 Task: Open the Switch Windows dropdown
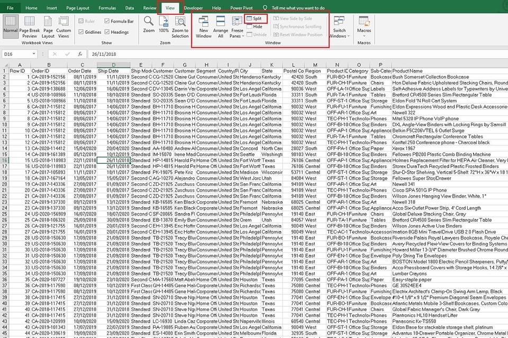(x=339, y=26)
